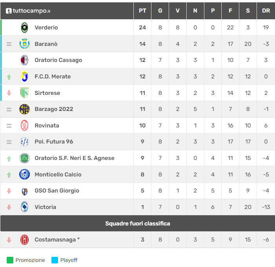Click the Sirtorese green striped crest
This screenshot has height=267, width=275.
tap(24, 93)
